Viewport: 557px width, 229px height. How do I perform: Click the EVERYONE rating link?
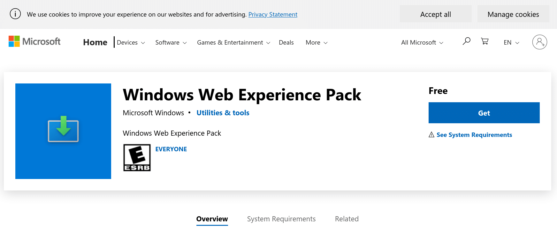tap(171, 149)
